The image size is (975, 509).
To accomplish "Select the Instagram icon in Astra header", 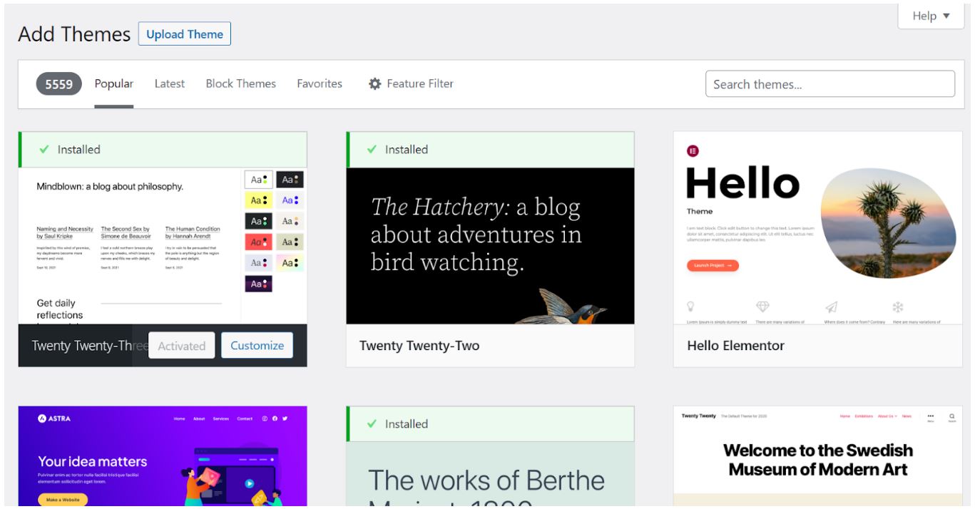I will [265, 418].
